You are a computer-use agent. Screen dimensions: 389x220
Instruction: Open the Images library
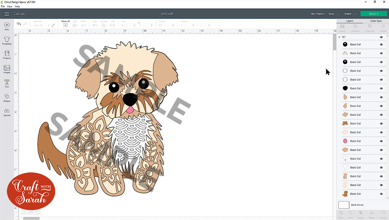pos(7,69)
